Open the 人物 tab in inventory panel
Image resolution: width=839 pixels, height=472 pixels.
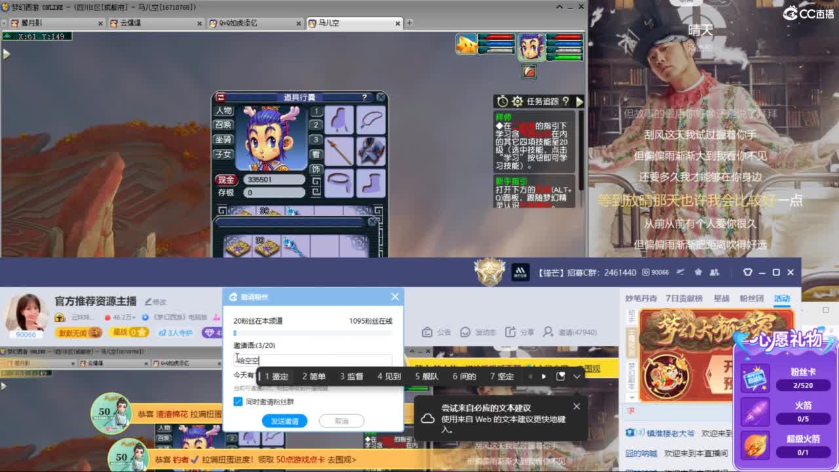[224, 111]
